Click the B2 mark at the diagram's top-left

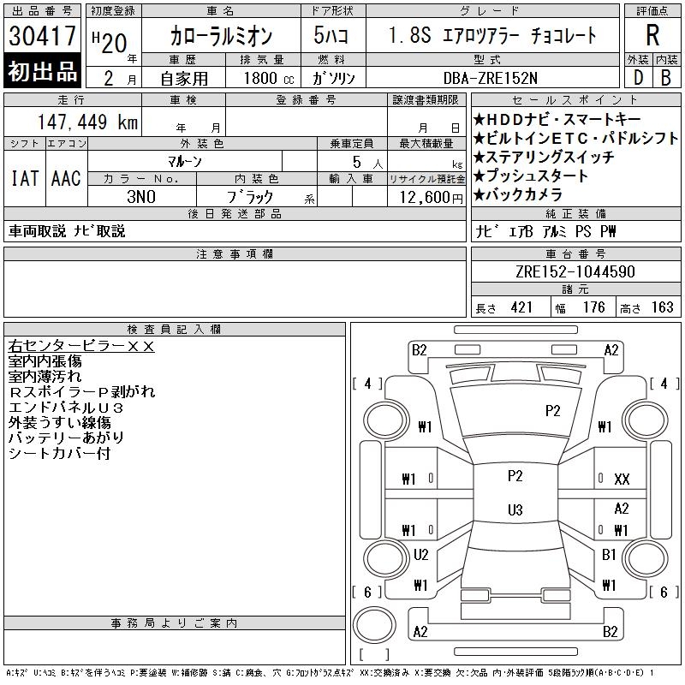[419, 349]
